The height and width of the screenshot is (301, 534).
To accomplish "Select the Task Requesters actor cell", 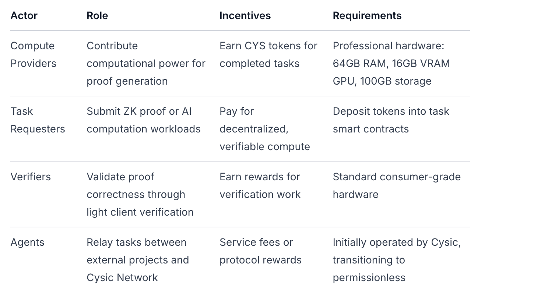I will click(x=38, y=120).
